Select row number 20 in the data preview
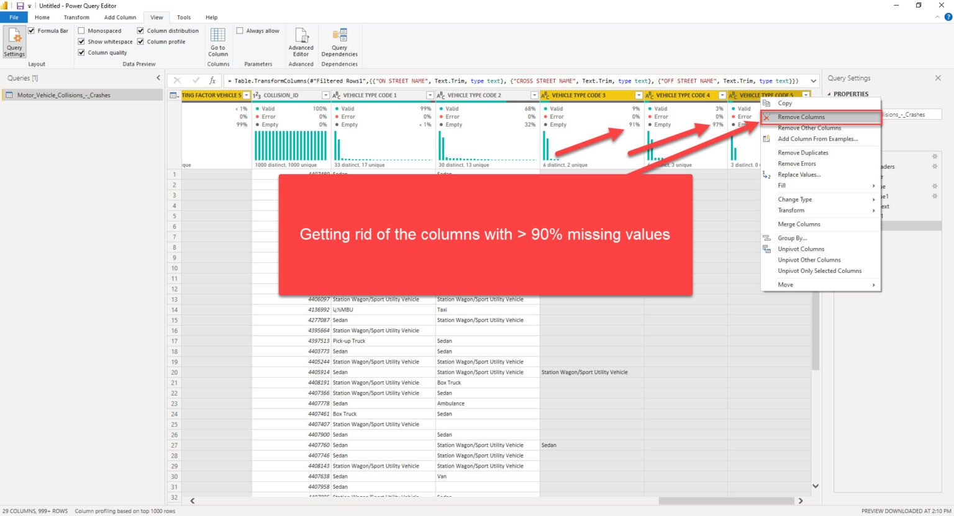This screenshot has width=954, height=516. tap(174, 372)
